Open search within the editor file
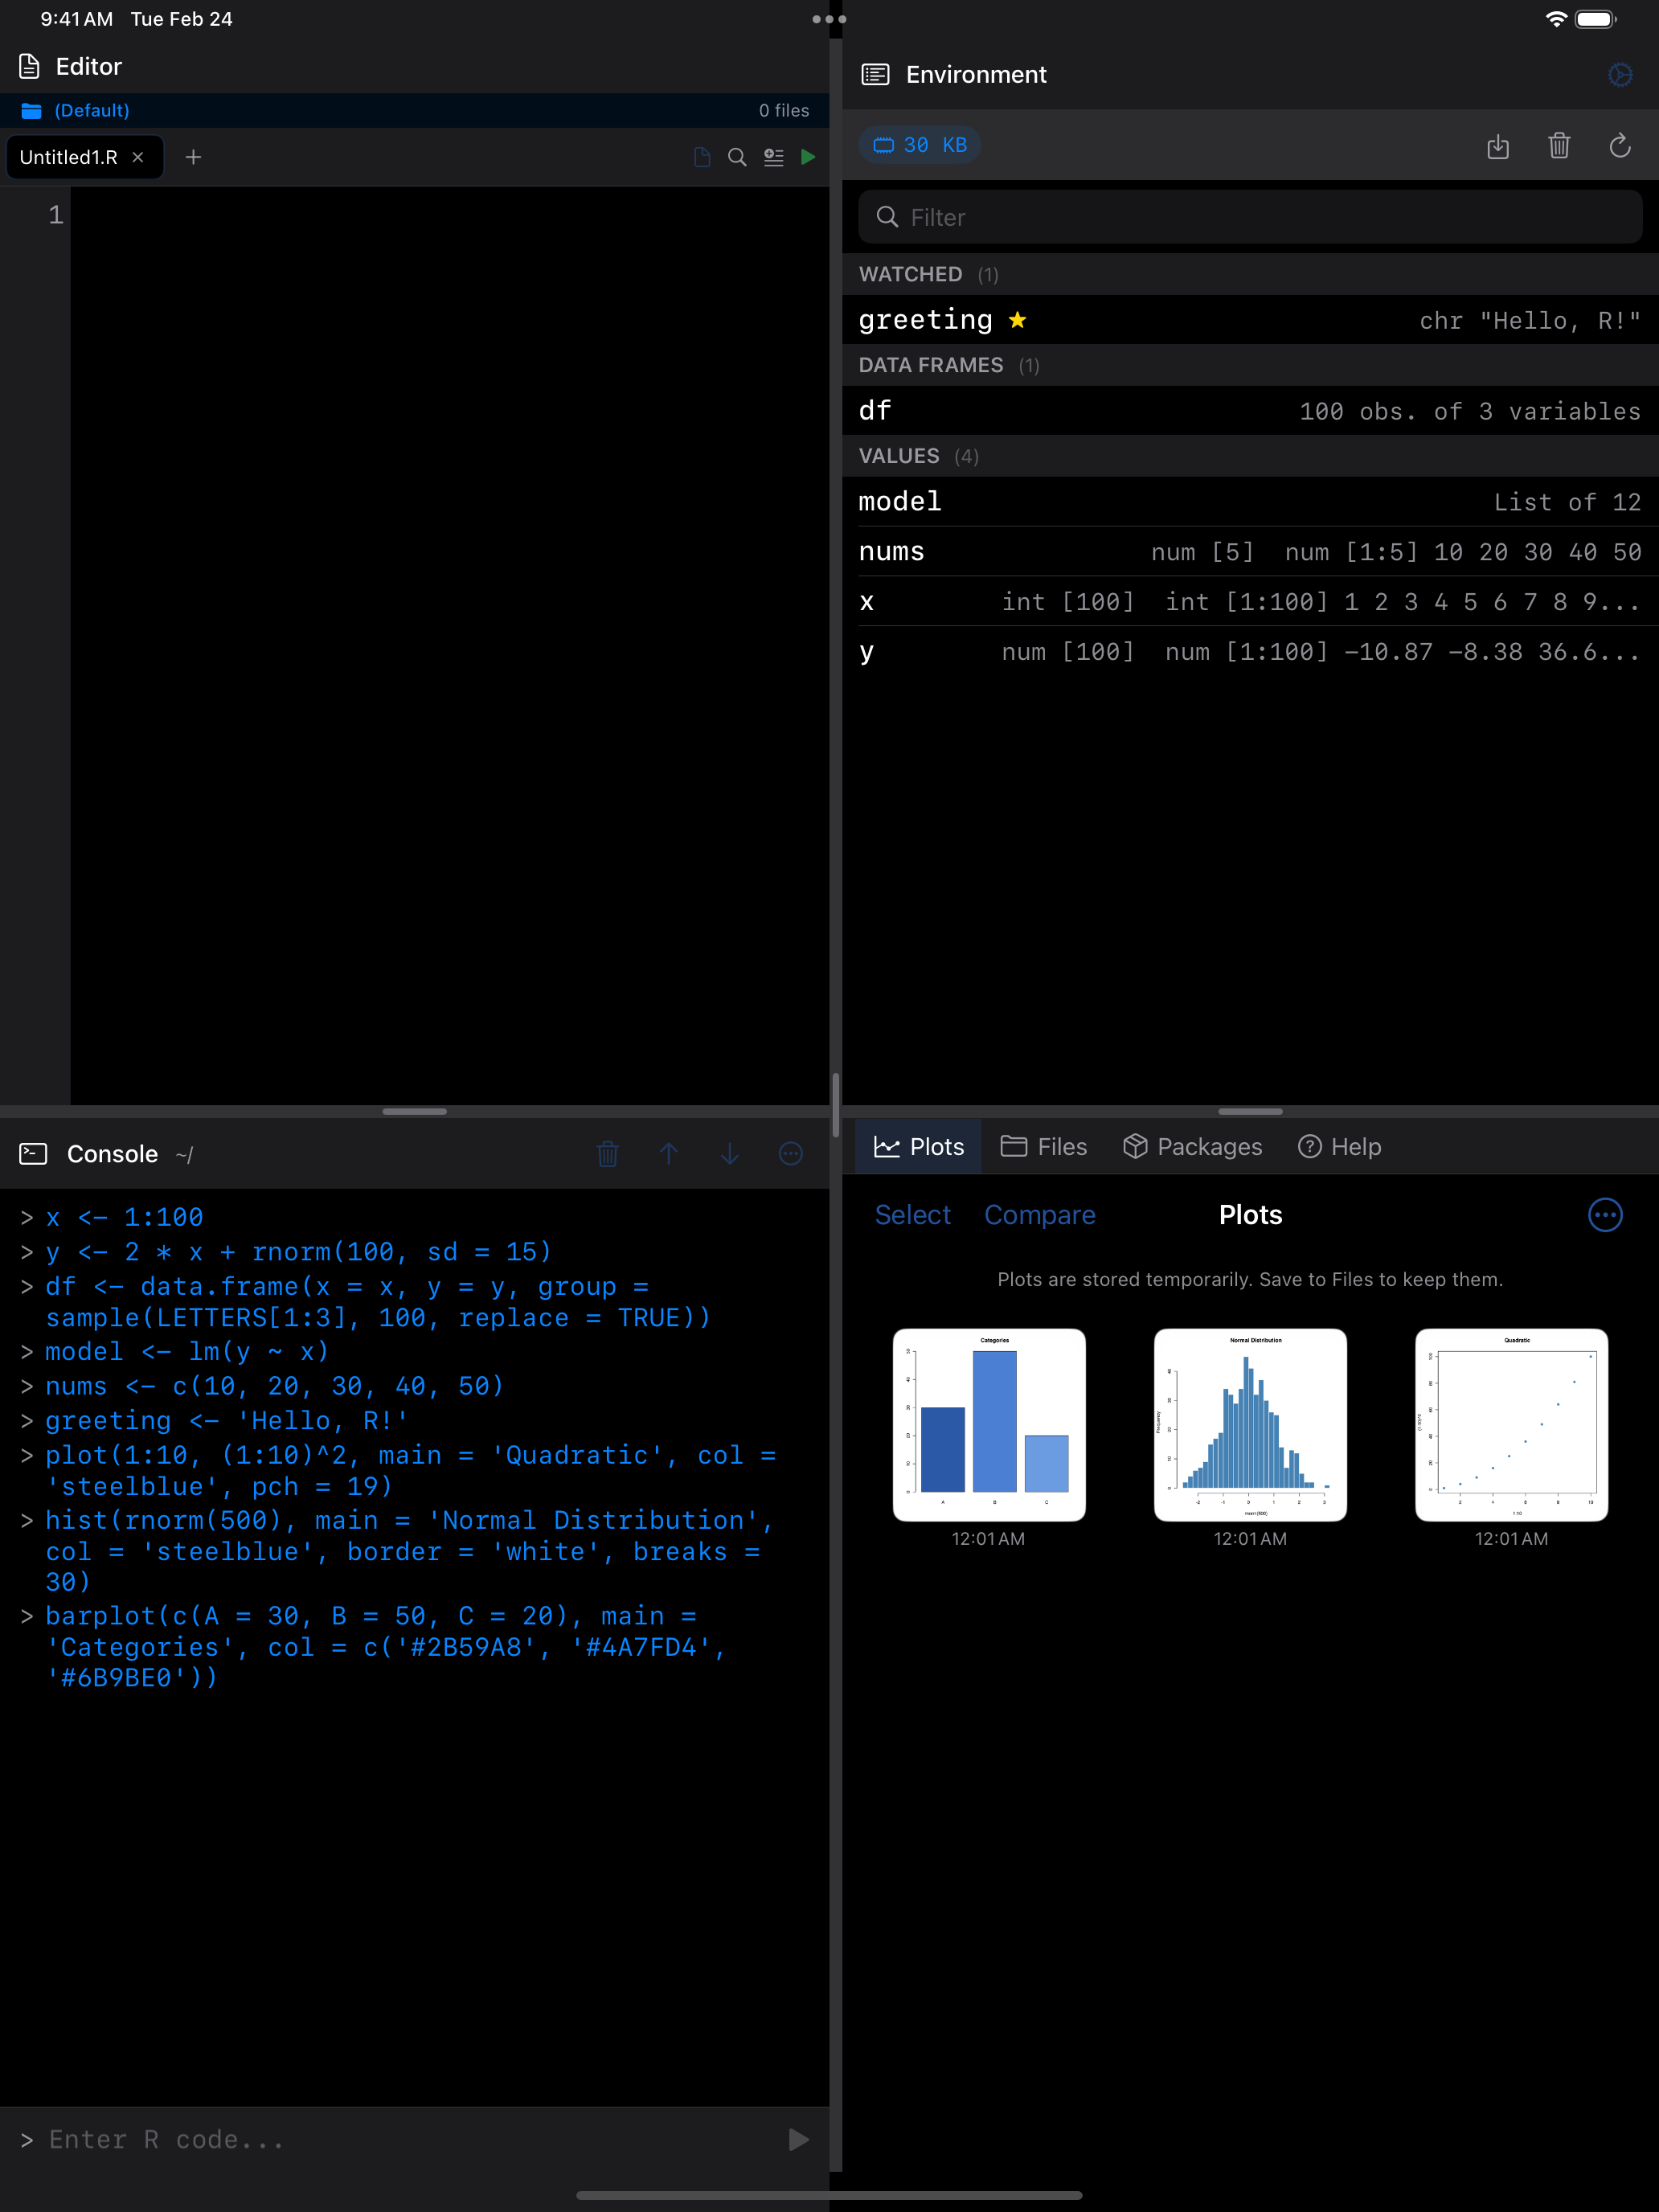Viewport: 1659px width, 2212px height. point(737,157)
